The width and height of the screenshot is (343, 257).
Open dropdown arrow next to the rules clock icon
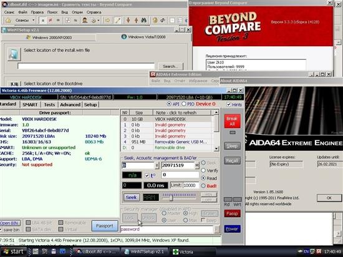point(99,21)
